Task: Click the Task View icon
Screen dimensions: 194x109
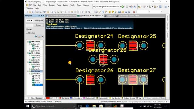Action: [80, 106]
